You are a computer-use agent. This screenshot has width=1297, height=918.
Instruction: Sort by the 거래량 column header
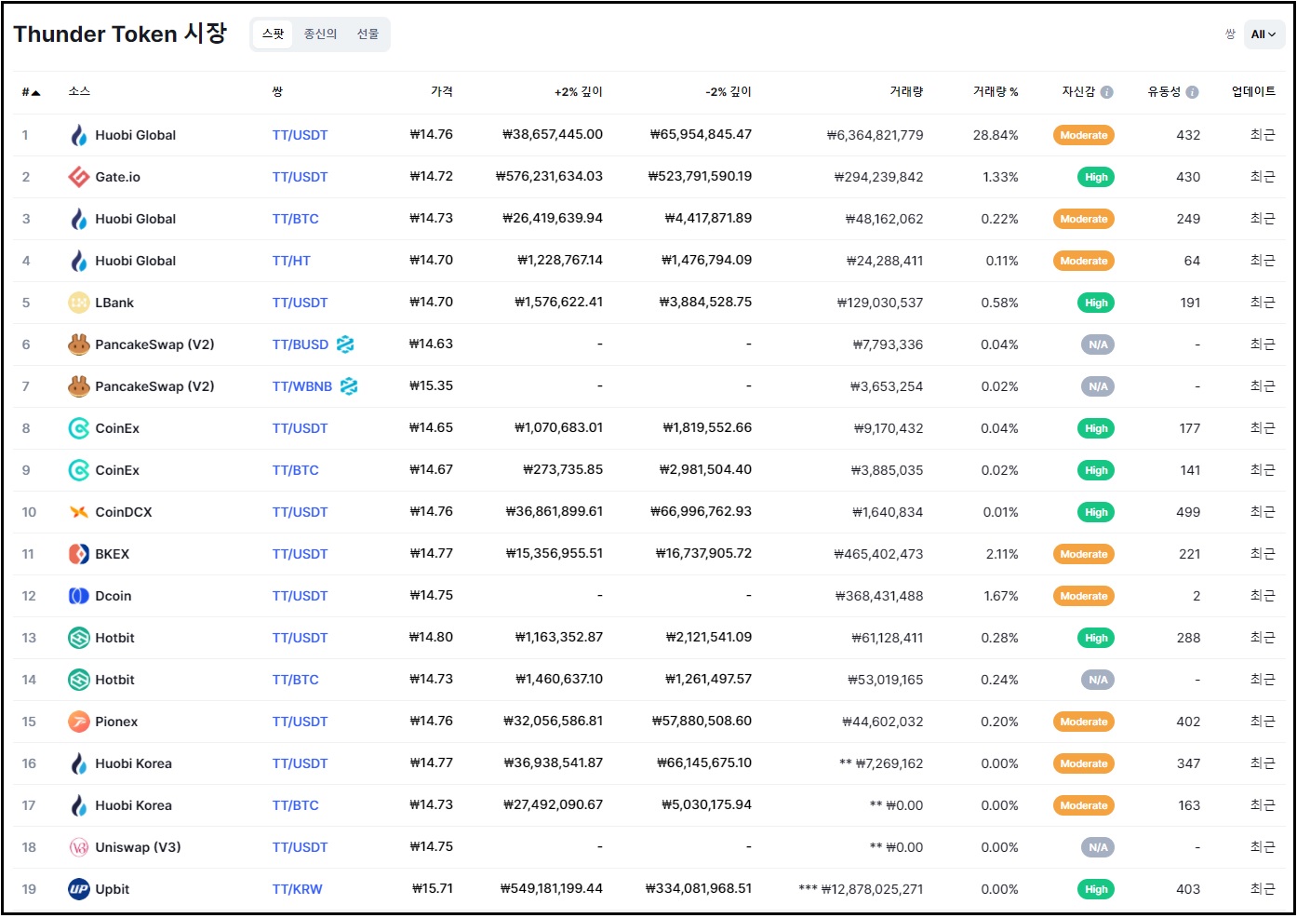[x=906, y=91]
